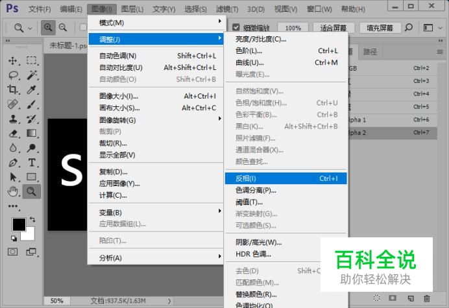Select the Spot Healing Brush tool
This screenshot has height=308, width=449.
12,104
